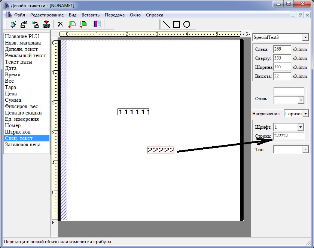Screen dimensions: 314x248
Task: Select Штрих код in the element list
Action: click(x=18, y=132)
